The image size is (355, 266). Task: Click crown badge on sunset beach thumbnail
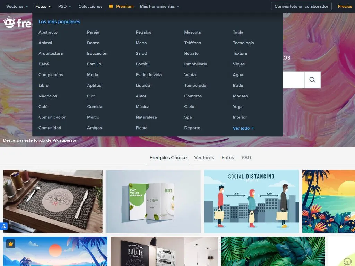[x=310, y=177]
